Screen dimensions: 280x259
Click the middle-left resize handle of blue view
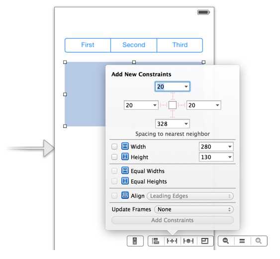pyautogui.click(x=65, y=94)
